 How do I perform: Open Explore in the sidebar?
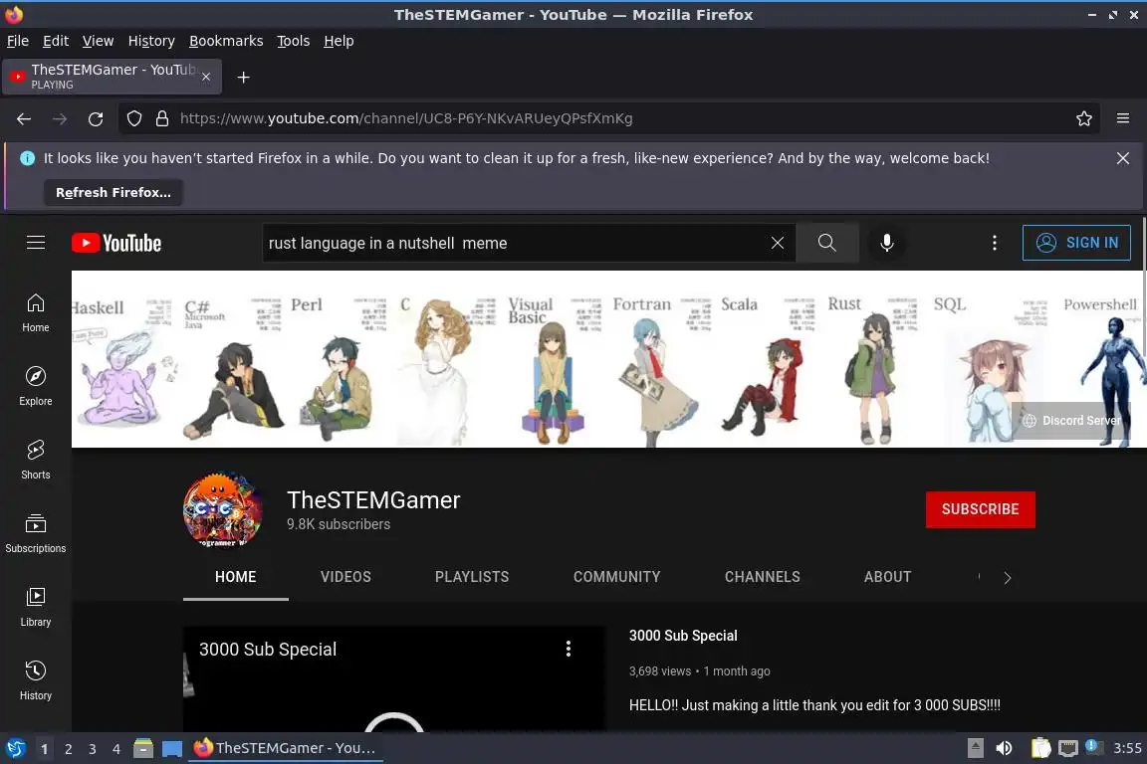point(35,386)
